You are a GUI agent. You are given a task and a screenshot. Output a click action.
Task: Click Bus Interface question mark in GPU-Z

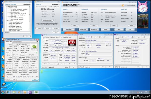[37, 57]
